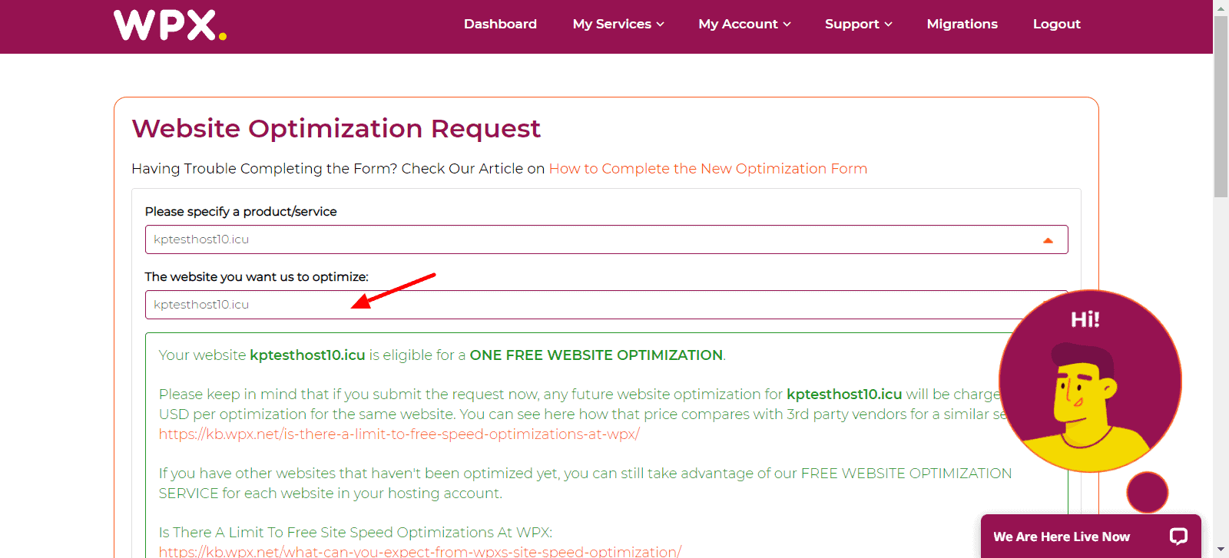Go to Migrations page
This screenshot has width=1229, height=558.
click(962, 24)
